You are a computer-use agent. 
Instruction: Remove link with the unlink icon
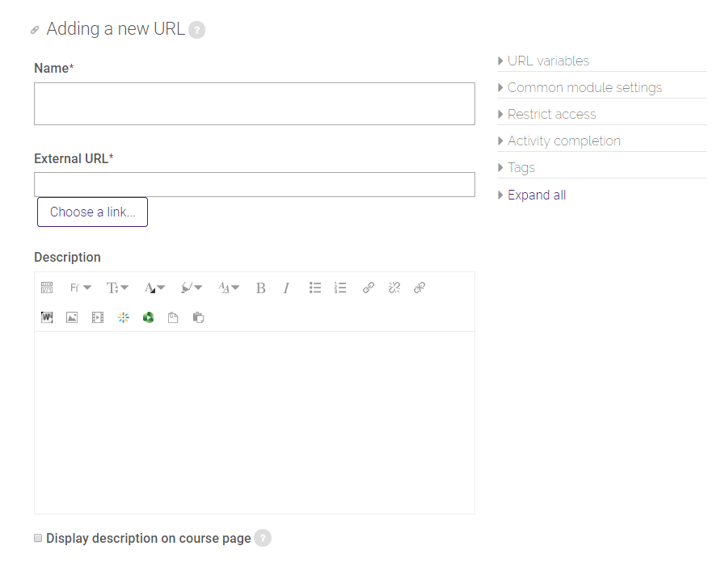coord(394,288)
